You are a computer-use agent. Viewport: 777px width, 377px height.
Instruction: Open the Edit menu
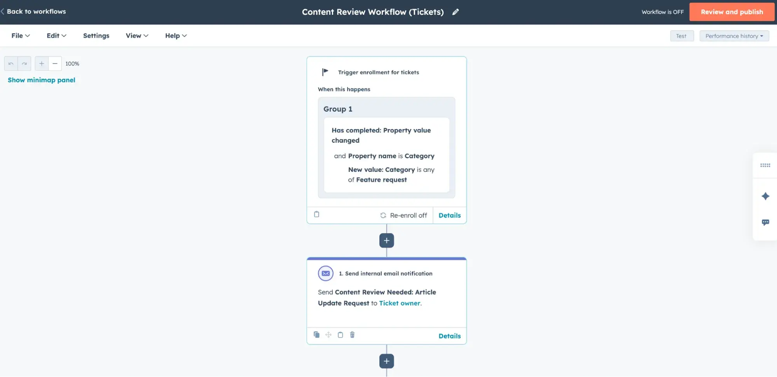[56, 36]
